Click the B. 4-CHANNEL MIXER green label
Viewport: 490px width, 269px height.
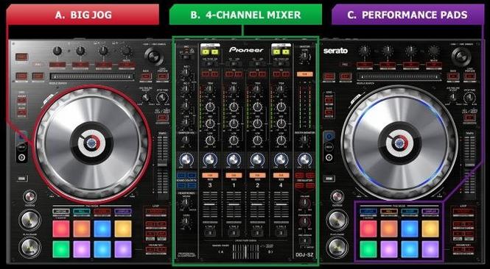pos(245,15)
